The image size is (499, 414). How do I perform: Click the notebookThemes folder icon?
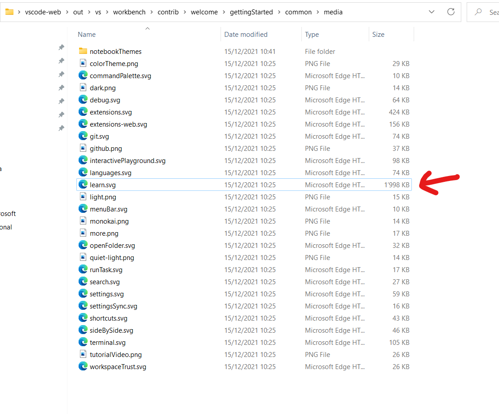coord(83,51)
